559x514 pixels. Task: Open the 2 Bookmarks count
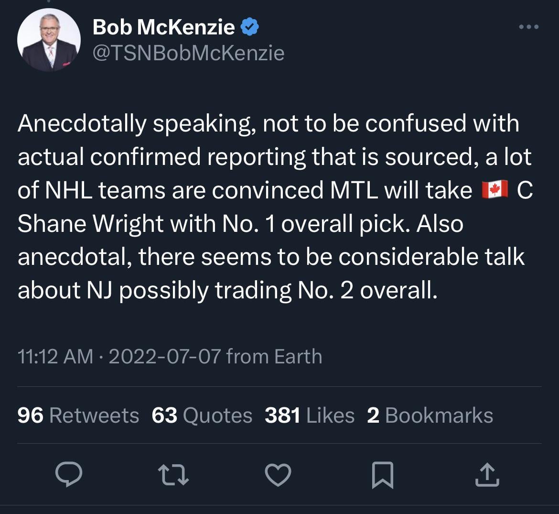pyautogui.click(x=430, y=415)
